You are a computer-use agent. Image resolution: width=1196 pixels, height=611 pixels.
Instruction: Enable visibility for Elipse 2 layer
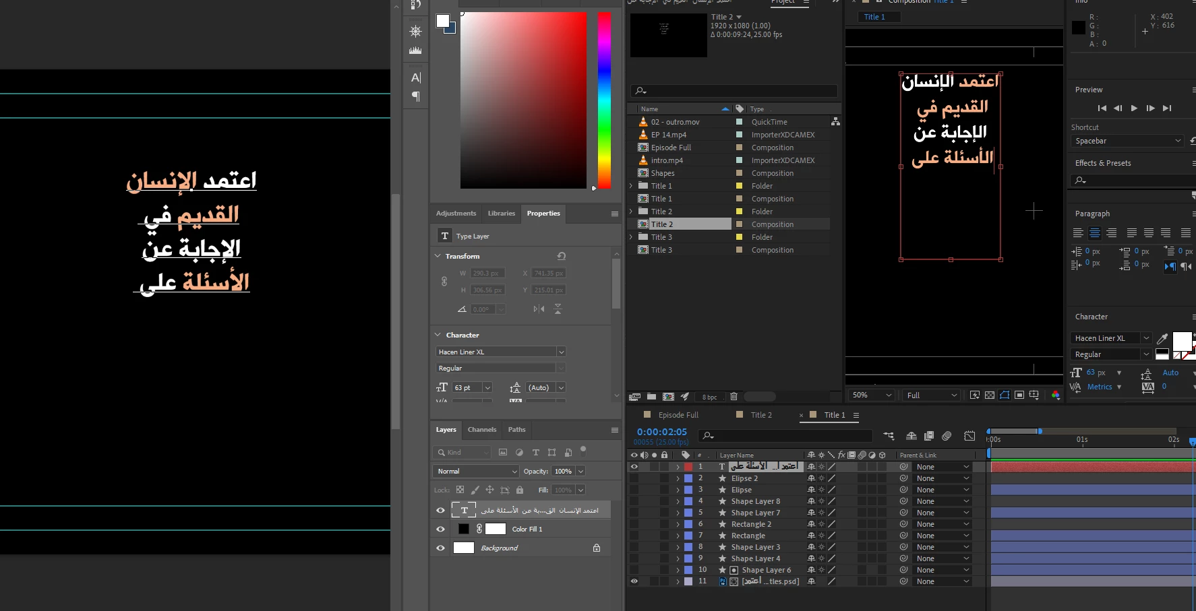634,478
